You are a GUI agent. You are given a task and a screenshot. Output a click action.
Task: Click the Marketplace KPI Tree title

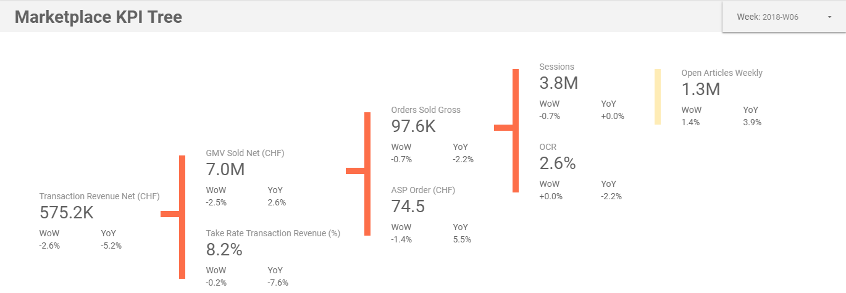[x=98, y=17]
